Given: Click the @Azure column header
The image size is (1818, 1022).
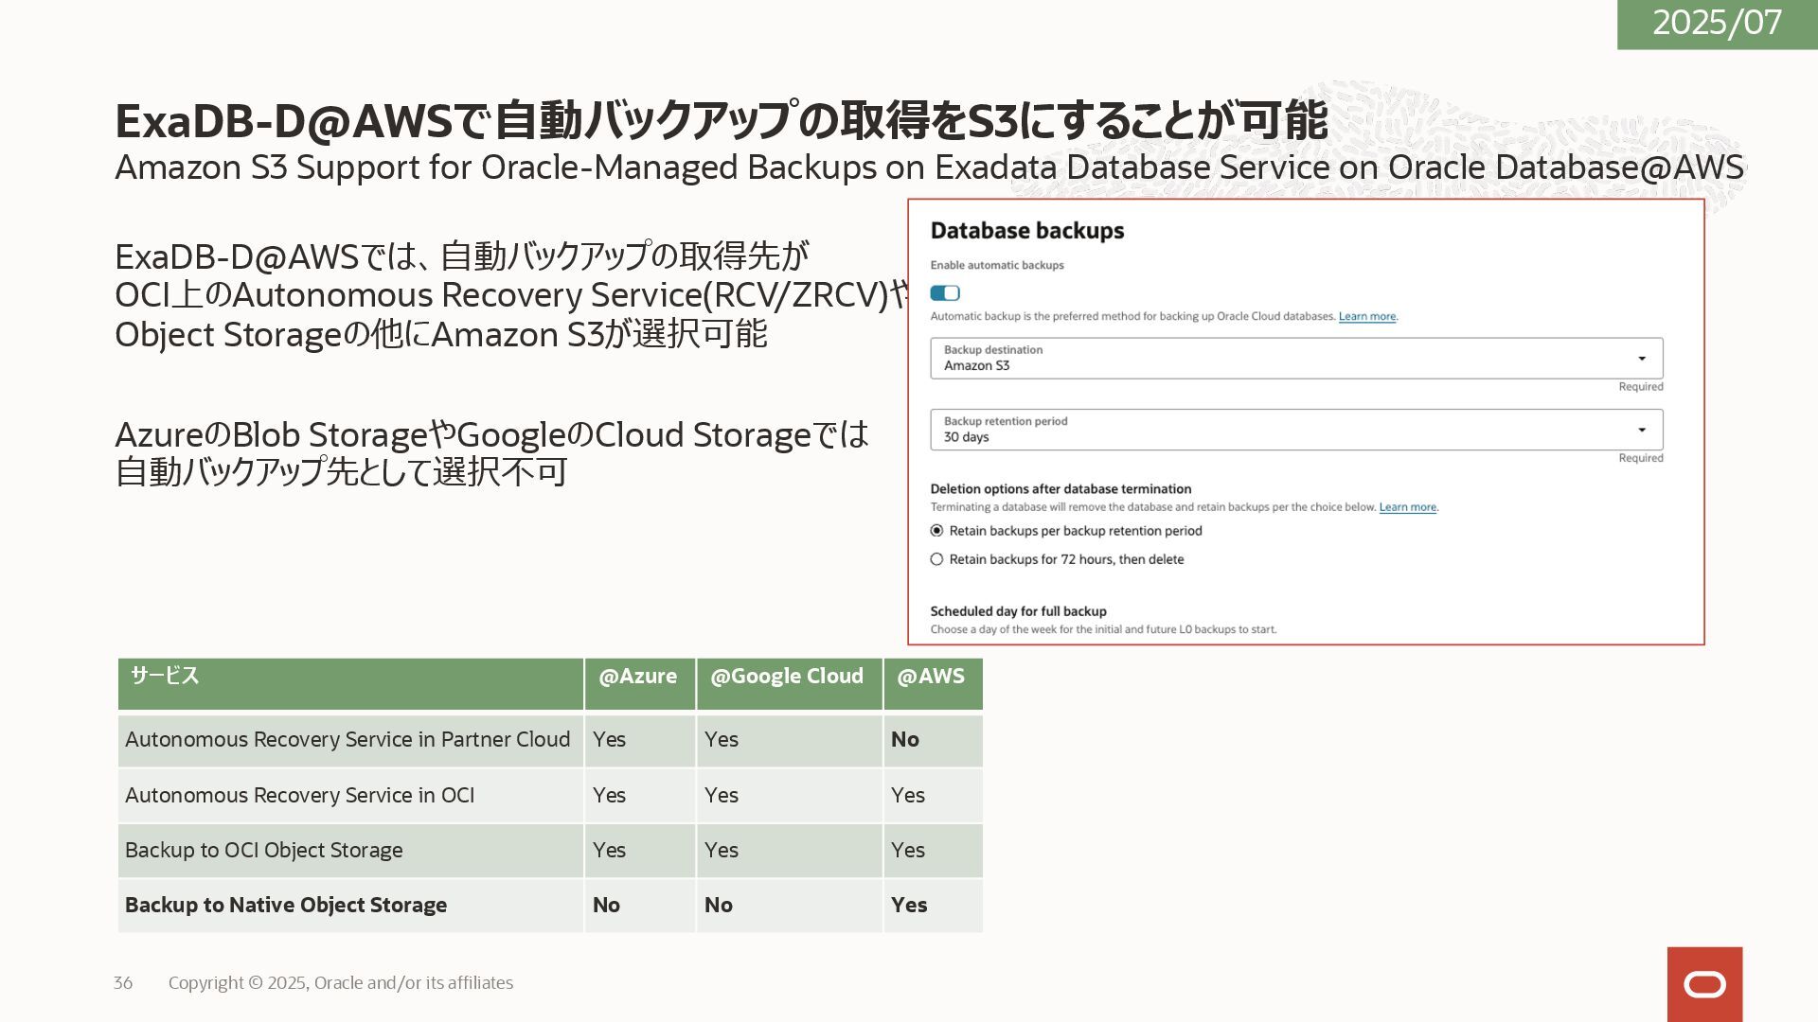Looking at the screenshot, I should 639,683.
